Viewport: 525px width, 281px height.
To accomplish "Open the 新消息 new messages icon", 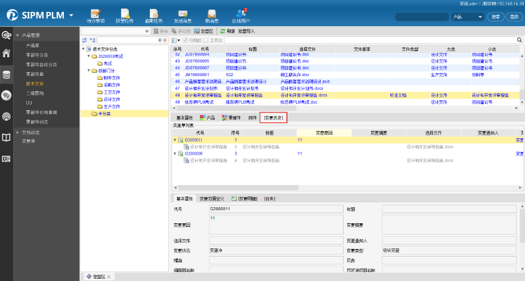I will [x=212, y=13].
